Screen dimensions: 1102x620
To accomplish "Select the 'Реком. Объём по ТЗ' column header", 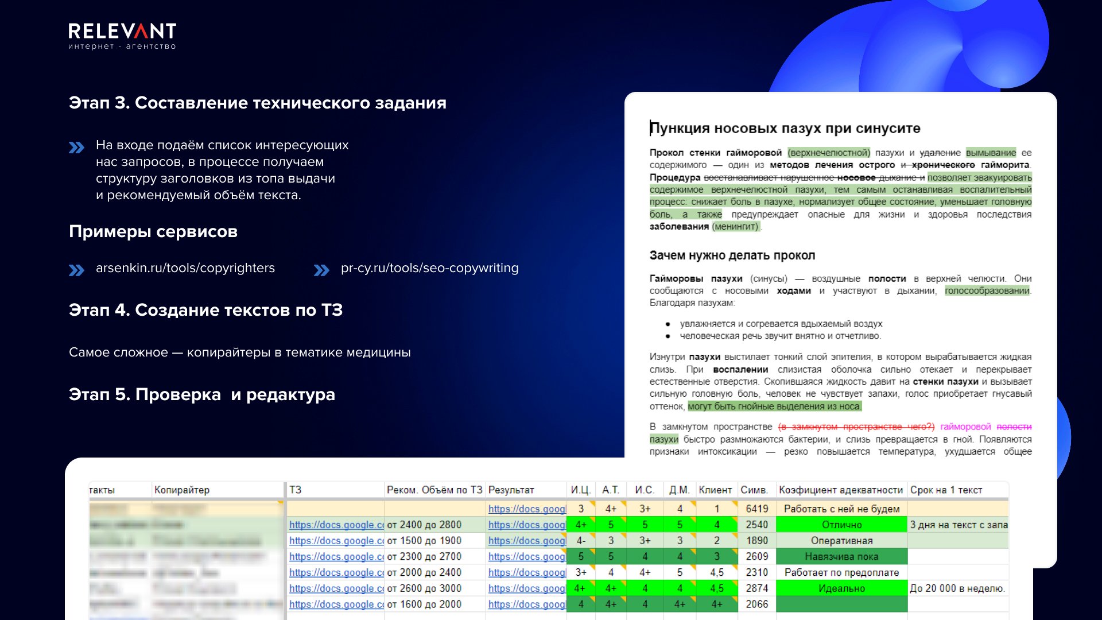I will [x=434, y=490].
